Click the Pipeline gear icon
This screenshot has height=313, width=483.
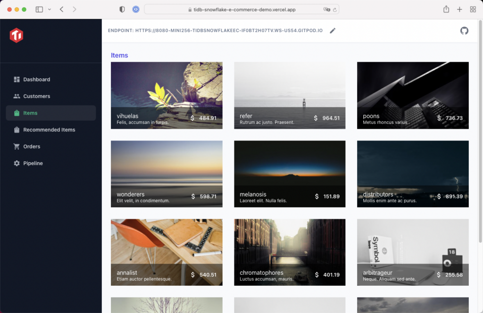tap(17, 163)
